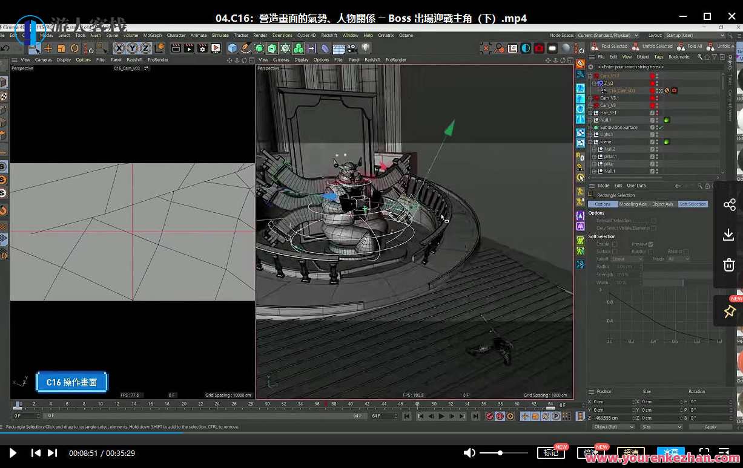Select the Move tool in top toolbar
The image size is (743, 468).
click(48, 48)
